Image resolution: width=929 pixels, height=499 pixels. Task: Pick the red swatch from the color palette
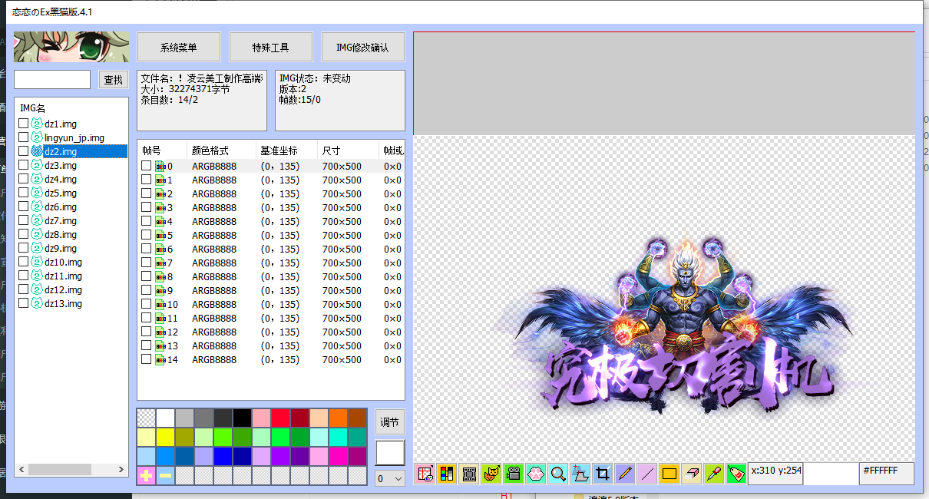[x=279, y=417]
